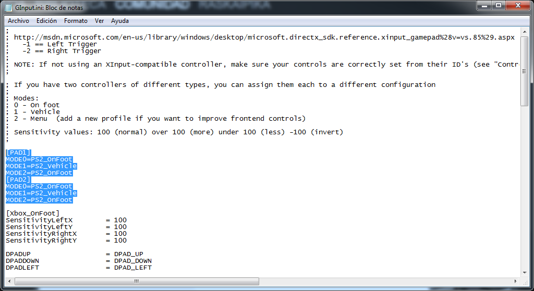Minimize the Bloc de notas window
This screenshot has width=534, height=291.
(x=484, y=5)
